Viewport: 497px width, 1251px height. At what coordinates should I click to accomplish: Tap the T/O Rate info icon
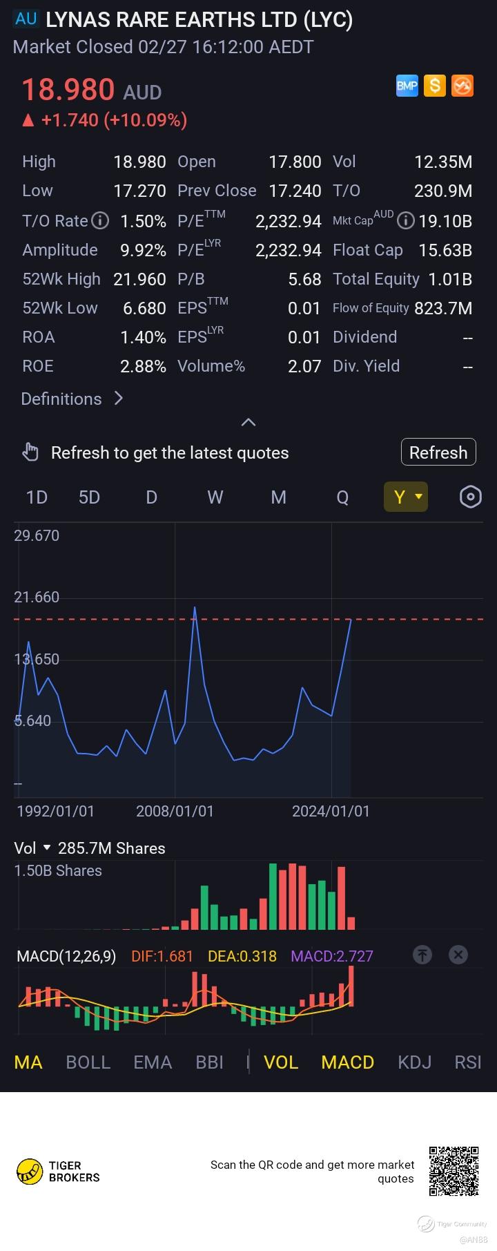point(101,221)
